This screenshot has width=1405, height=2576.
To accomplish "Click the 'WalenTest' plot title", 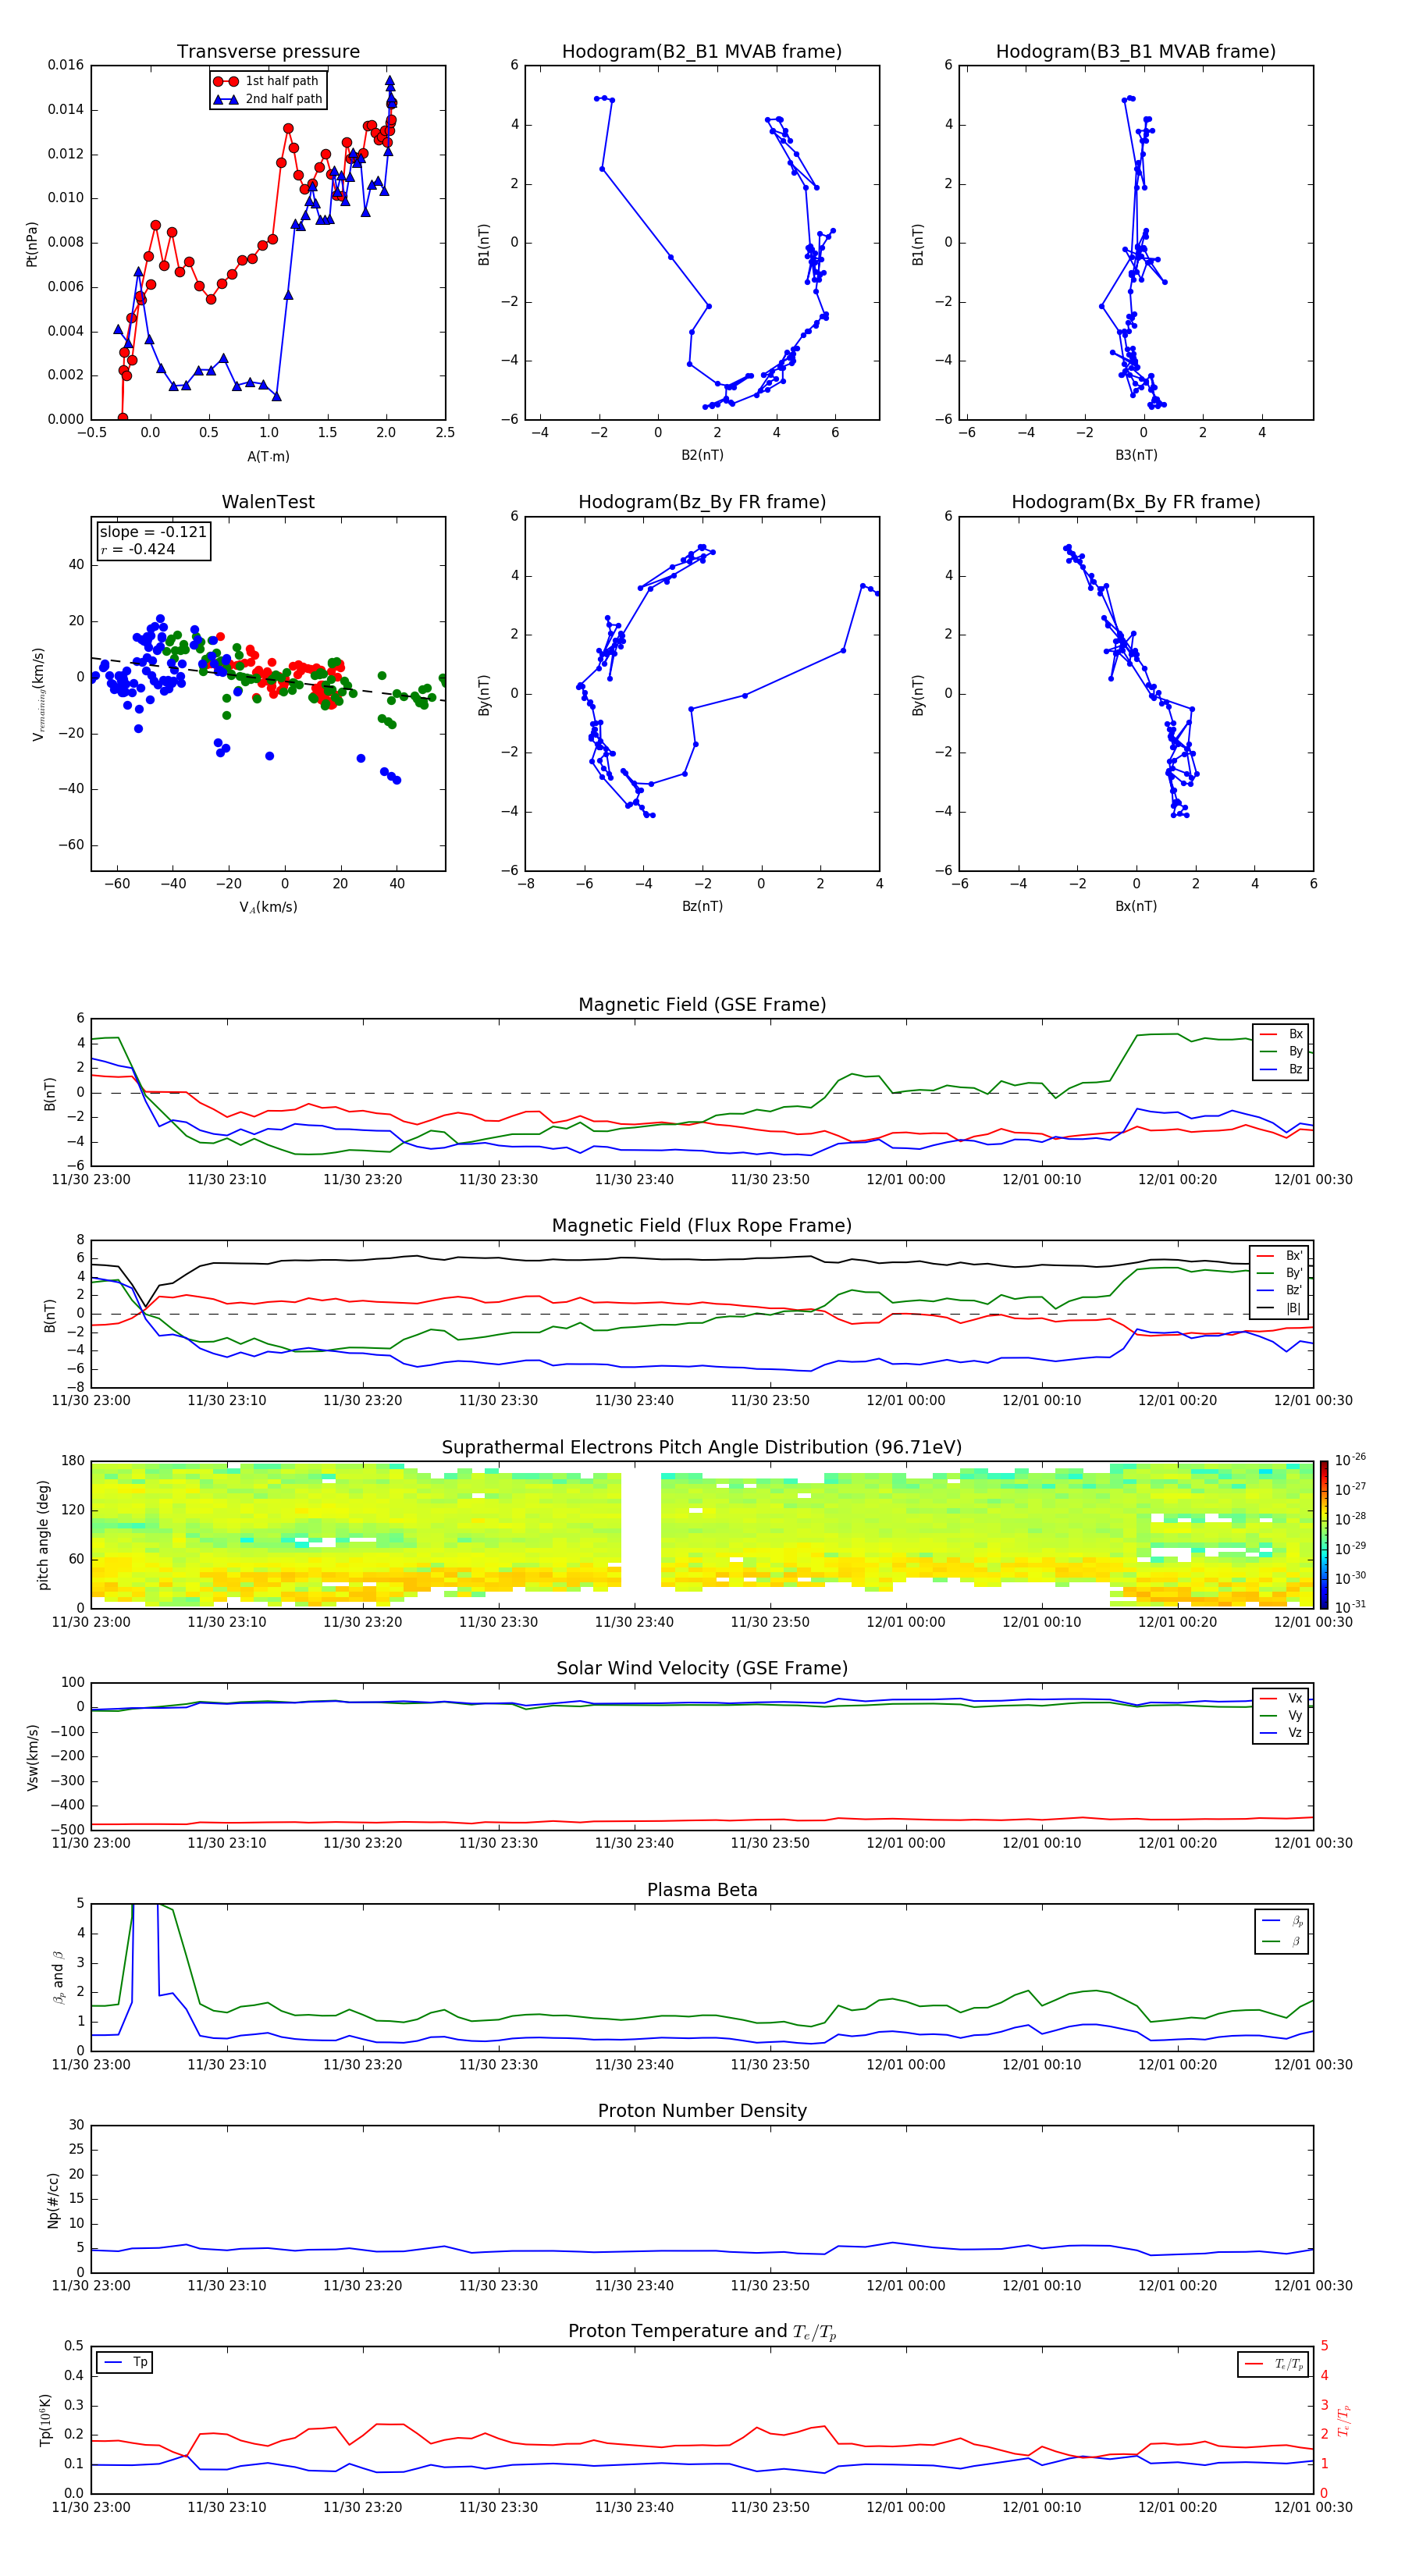I will click(x=268, y=502).
